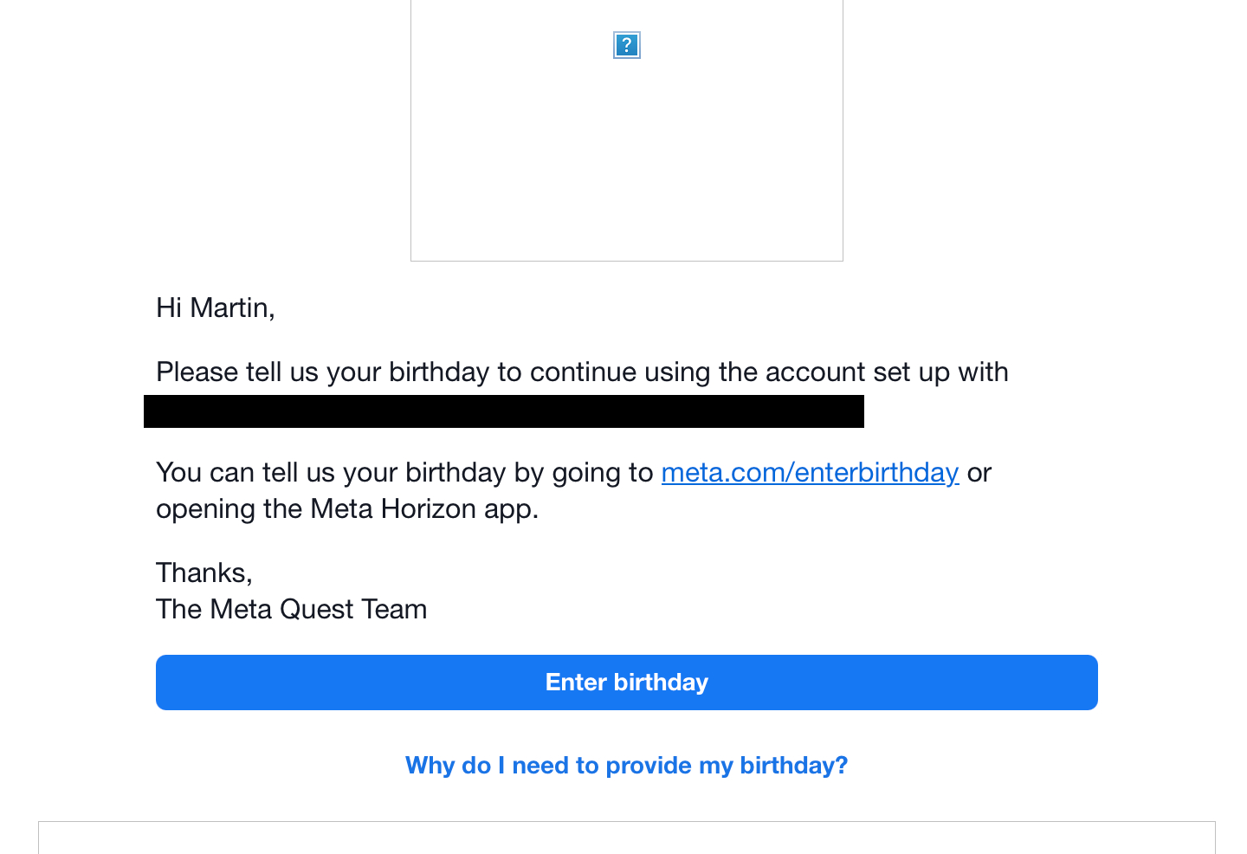This screenshot has width=1247, height=854.
Task: Click the black redacted email bar
Action: click(x=503, y=411)
